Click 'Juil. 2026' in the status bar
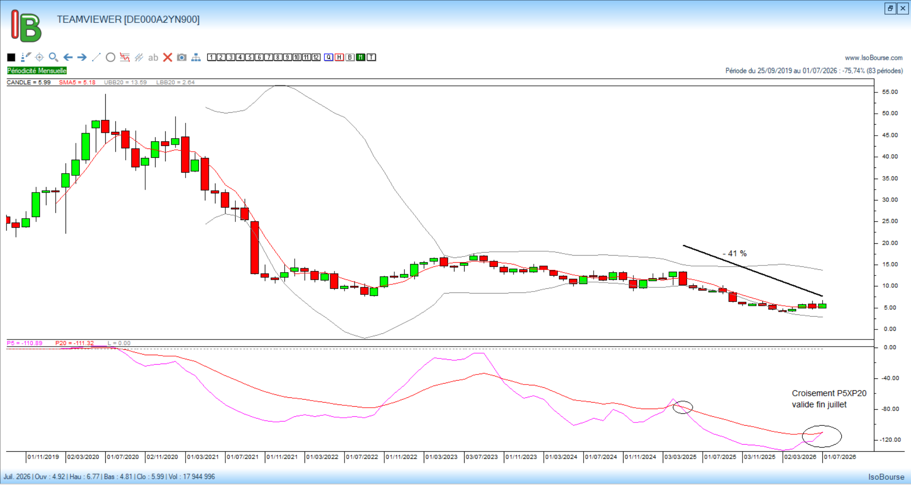 (x=17, y=477)
